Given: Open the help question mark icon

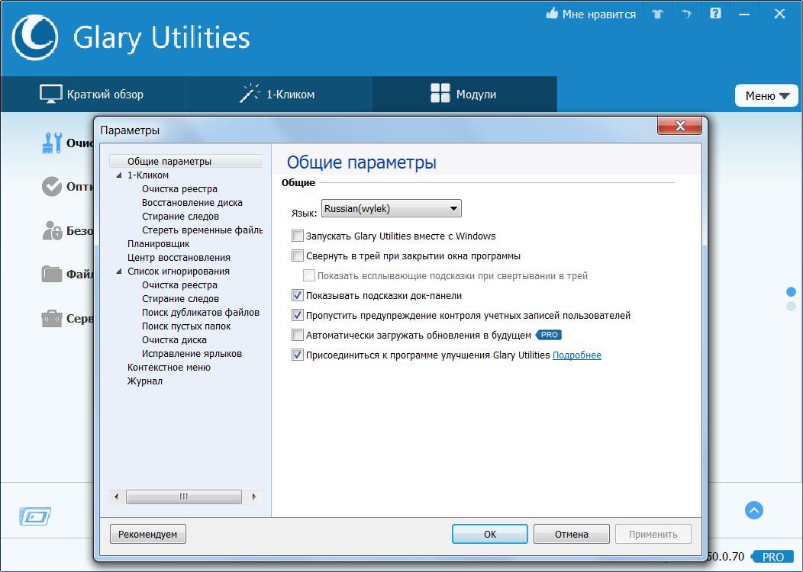Looking at the screenshot, I should point(715,14).
